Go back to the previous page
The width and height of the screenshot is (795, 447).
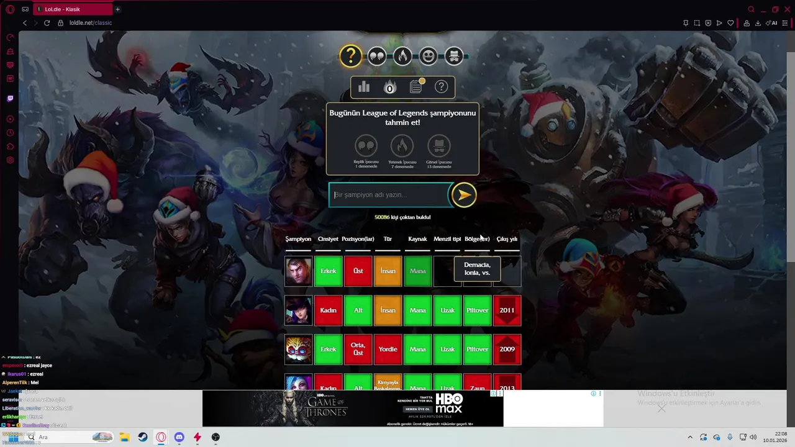point(25,23)
